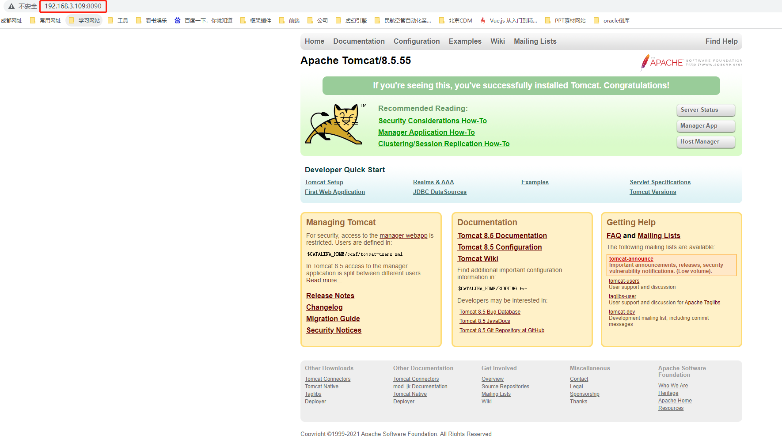Open the oracle倒库 bookmark folder
The image size is (782, 436).
click(x=611, y=20)
